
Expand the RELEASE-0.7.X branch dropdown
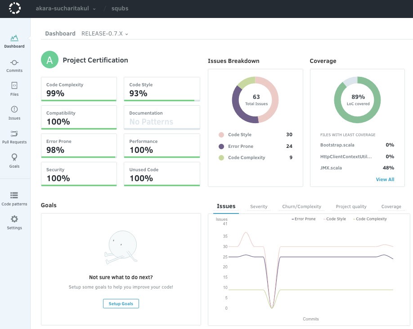[105, 34]
